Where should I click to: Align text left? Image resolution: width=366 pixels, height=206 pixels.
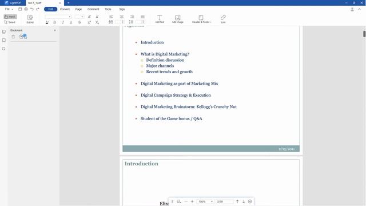tap(111, 17)
